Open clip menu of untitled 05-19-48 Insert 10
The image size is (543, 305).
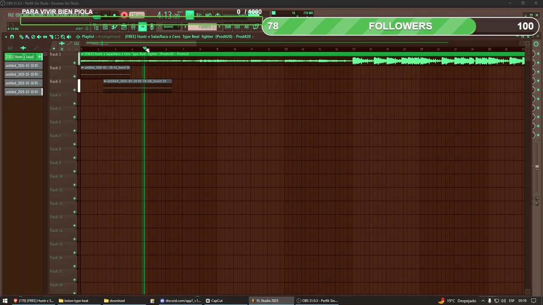105,81
